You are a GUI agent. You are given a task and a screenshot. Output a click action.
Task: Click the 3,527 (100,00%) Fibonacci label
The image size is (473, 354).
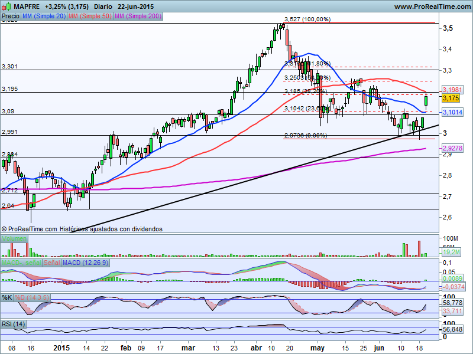coord(307,19)
